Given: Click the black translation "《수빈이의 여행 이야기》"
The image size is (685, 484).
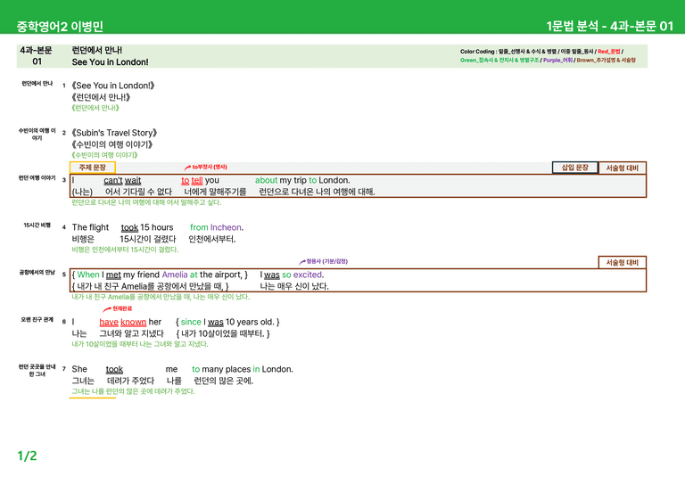Looking at the screenshot, I should tap(112, 144).
